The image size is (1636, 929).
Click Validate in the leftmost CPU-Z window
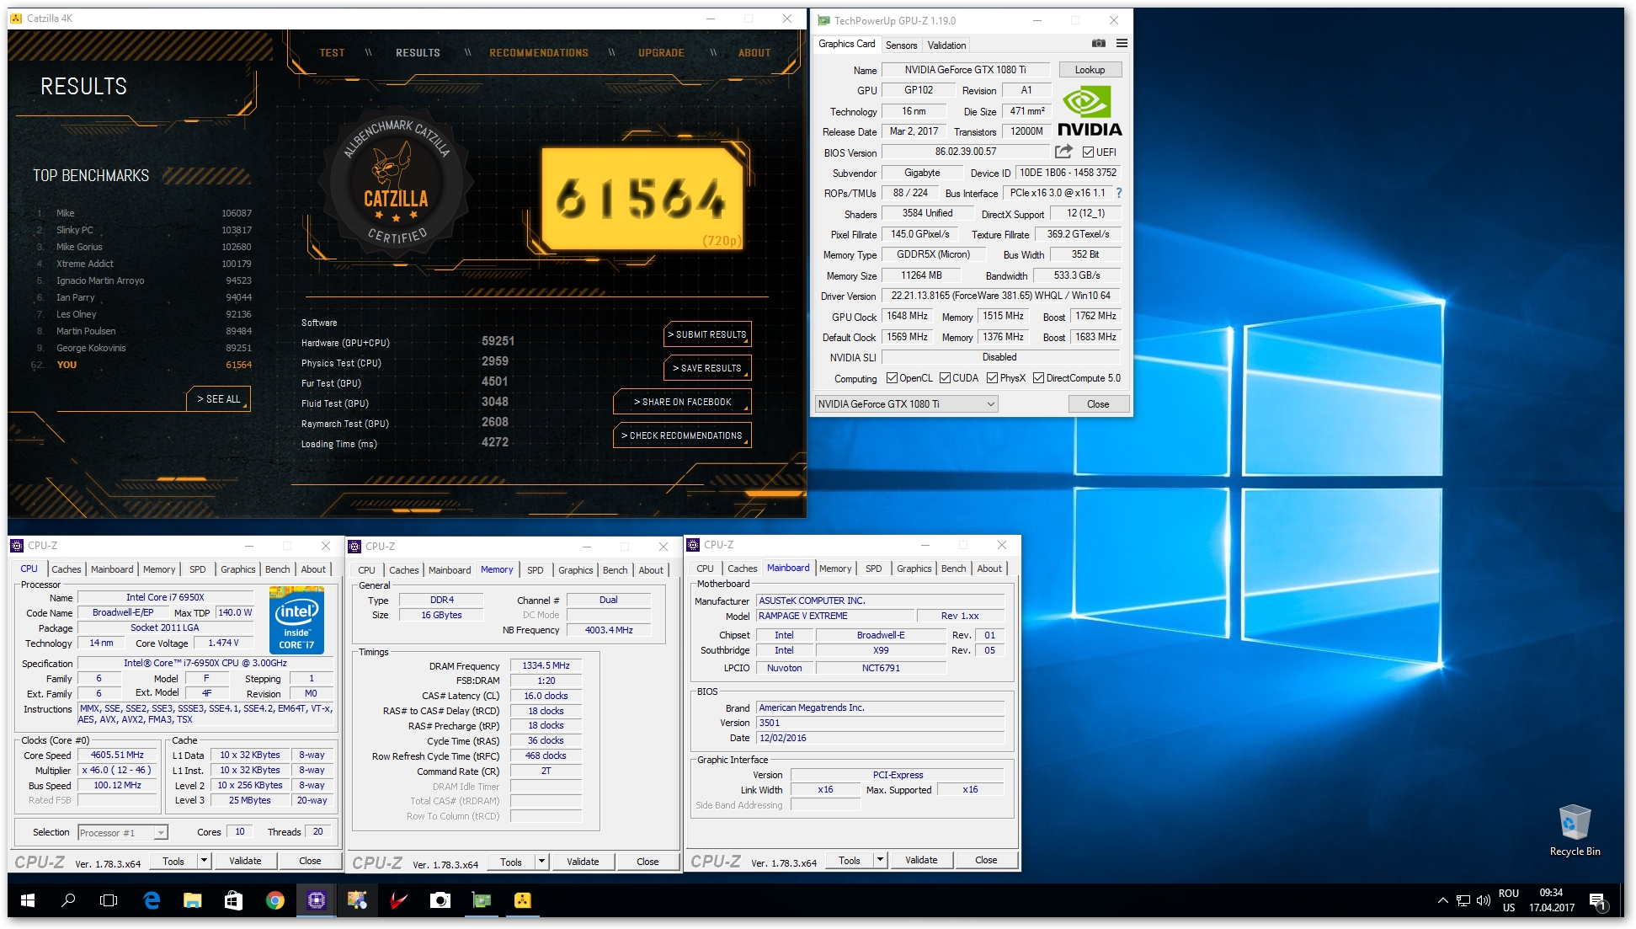tap(245, 861)
